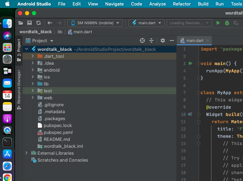This screenshot has width=243, height=181.
Task: Open Terminal from the dock
Action: [x=7, y=142]
